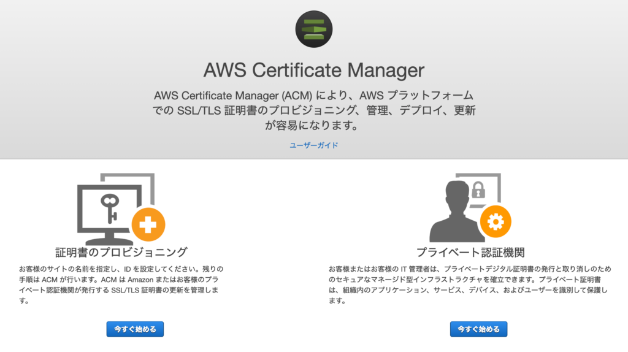The height and width of the screenshot is (352, 628).
Task: Click the padlock icon behind the person
Action: (478, 189)
